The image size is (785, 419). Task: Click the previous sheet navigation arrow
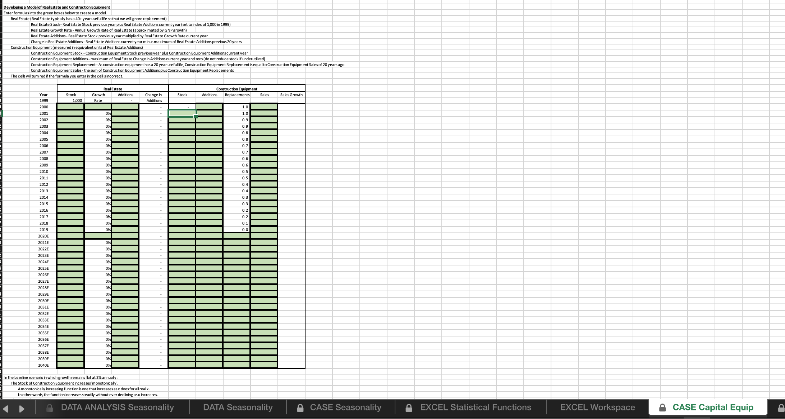click(x=5, y=409)
